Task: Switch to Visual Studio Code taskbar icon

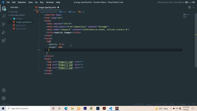Action: click(111, 109)
